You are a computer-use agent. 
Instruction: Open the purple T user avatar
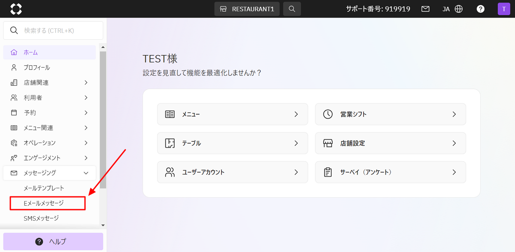pos(503,9)
